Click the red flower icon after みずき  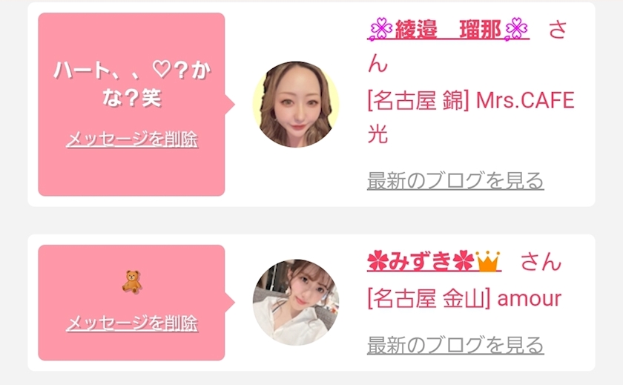tap(464, 261)
